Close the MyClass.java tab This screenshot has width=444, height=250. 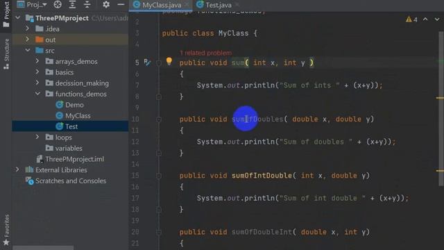[187, 5]
